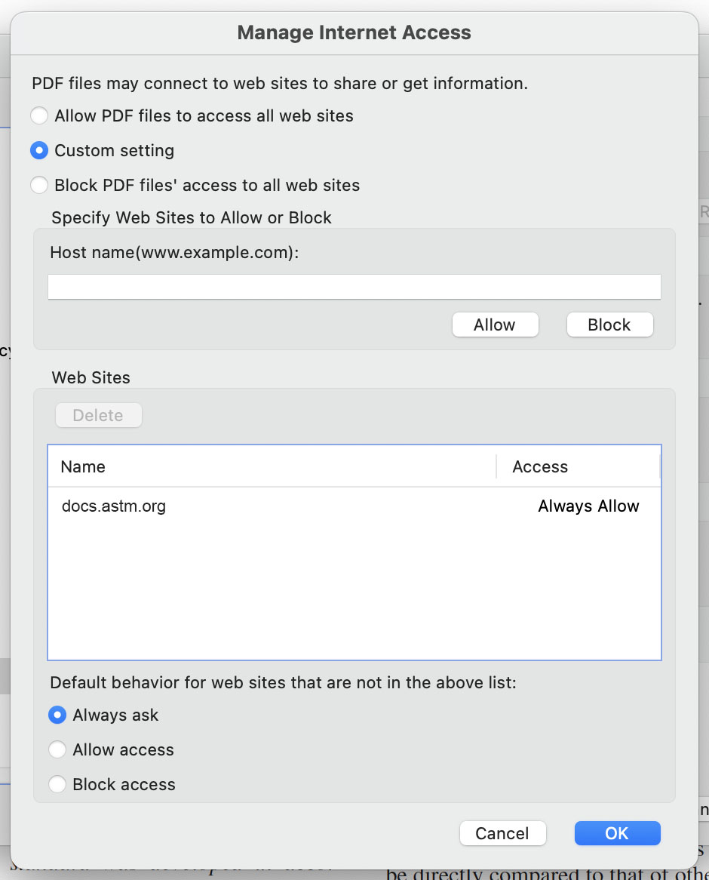Set default behavior to Always ask
Viewport: 709px width, 880px height.
57,715
